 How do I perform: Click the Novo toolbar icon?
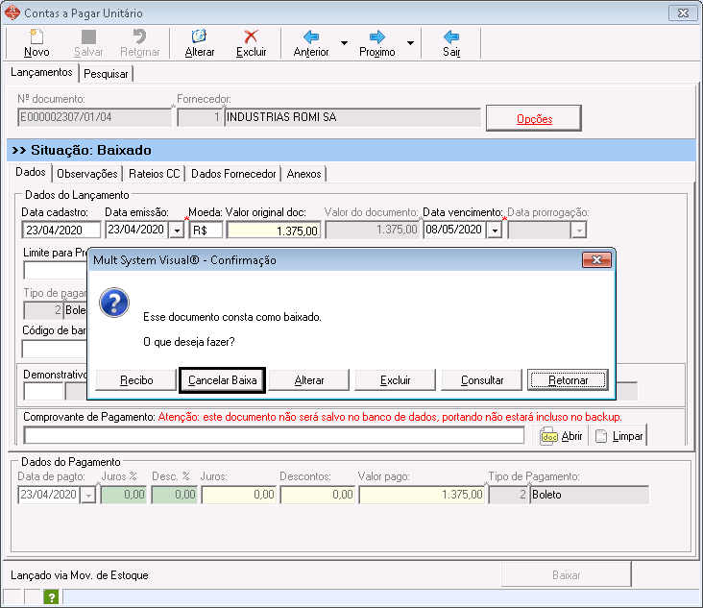(x=36, y=37)
